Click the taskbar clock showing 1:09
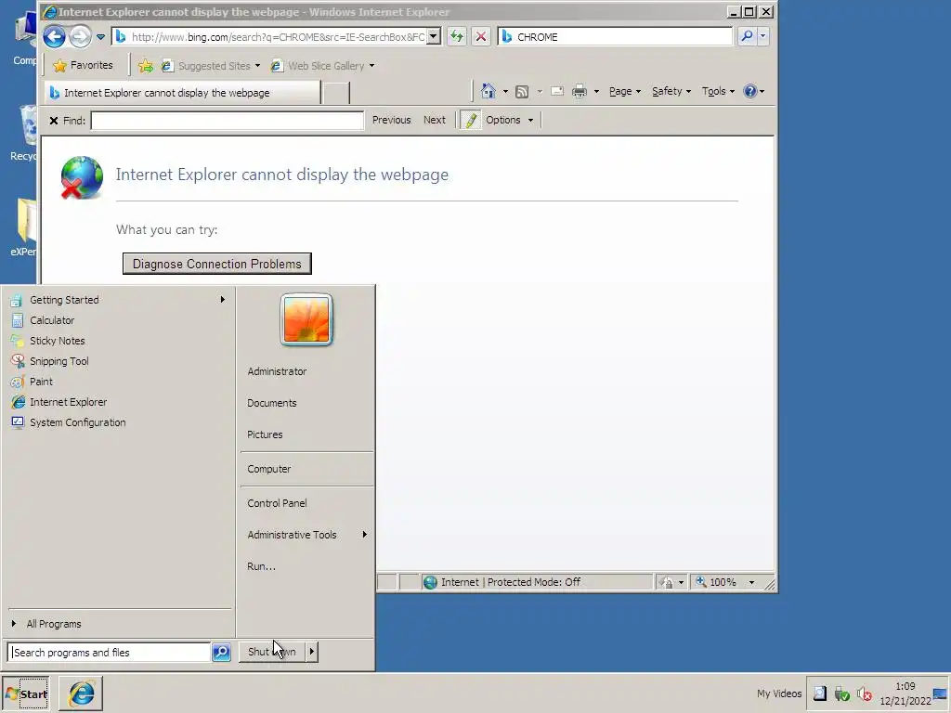Viewport: 951px width, 713px height. 905,694
